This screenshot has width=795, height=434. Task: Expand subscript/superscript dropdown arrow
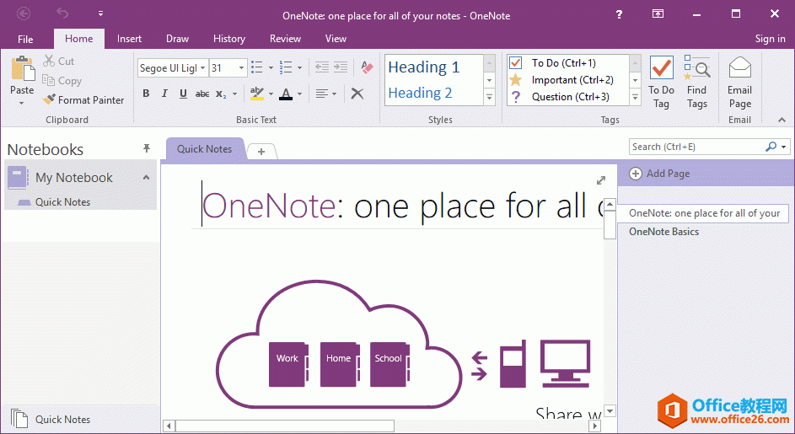point(234,94)
